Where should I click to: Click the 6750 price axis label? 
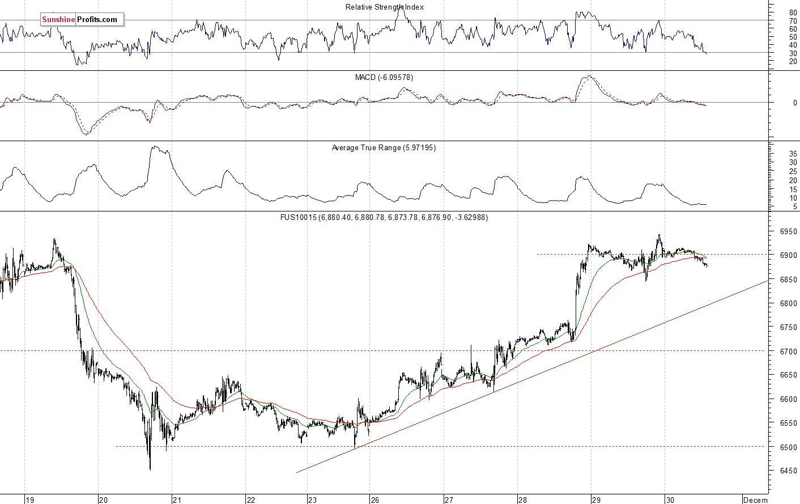tap(788, 328)
